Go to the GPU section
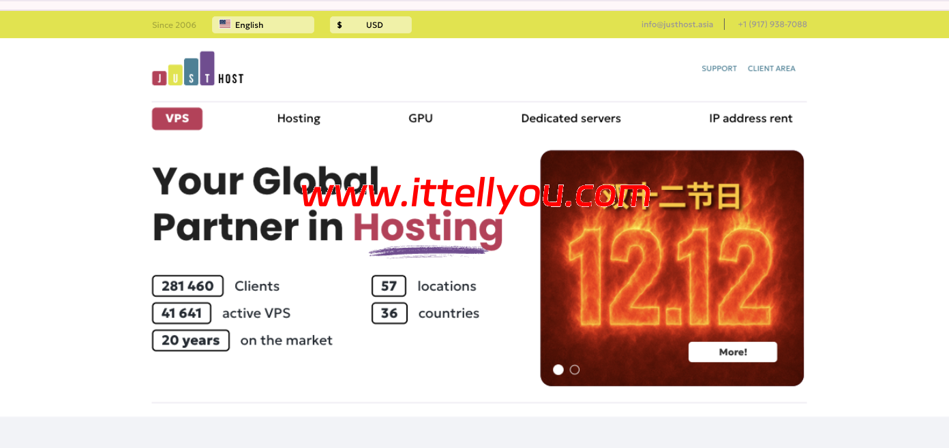 pos(421,118)
